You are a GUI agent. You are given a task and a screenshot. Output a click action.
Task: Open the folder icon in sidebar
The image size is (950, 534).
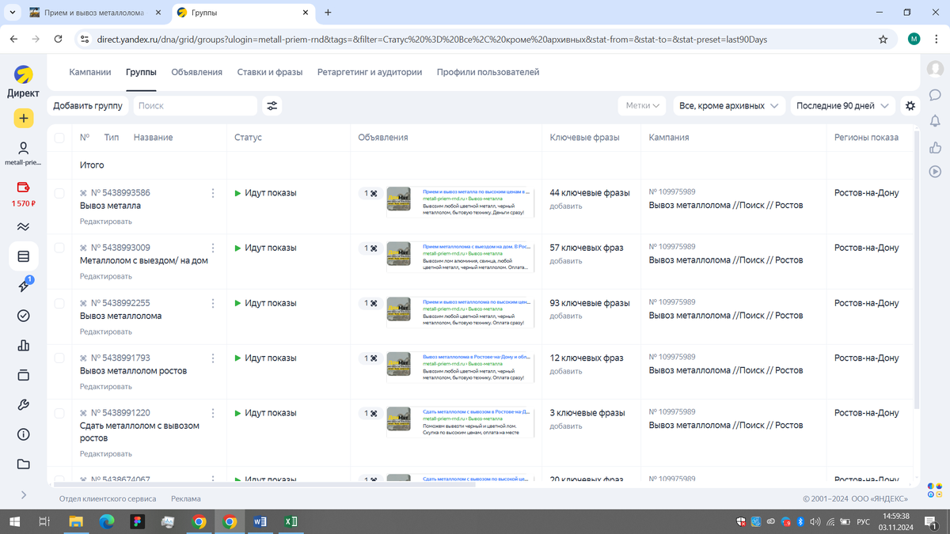click(23, 464)
